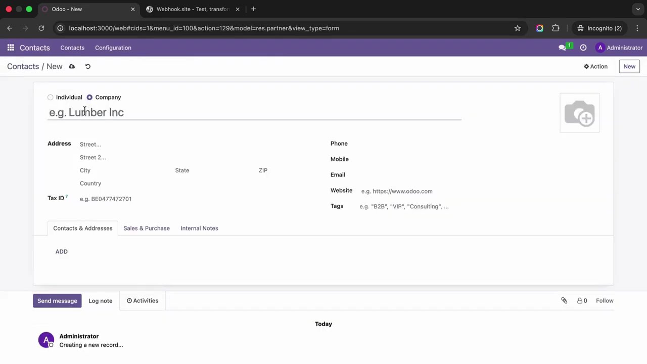Image resolution: width=647 pixels, height=364 pixels.
Task: Discard changes with the undo icon
Action: pyautogui.click(x=88, y=66)
